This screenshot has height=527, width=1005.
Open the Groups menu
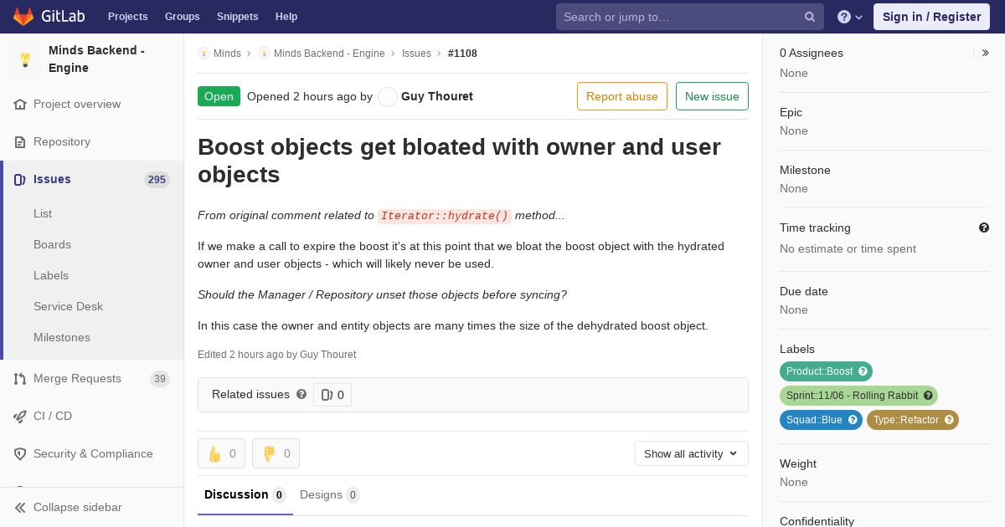[x=183, y=17]
